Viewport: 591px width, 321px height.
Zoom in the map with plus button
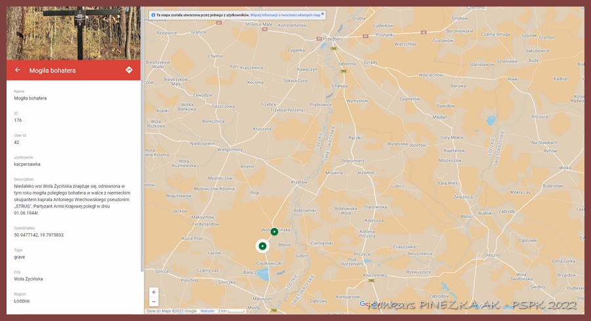(x=153, y=292)
